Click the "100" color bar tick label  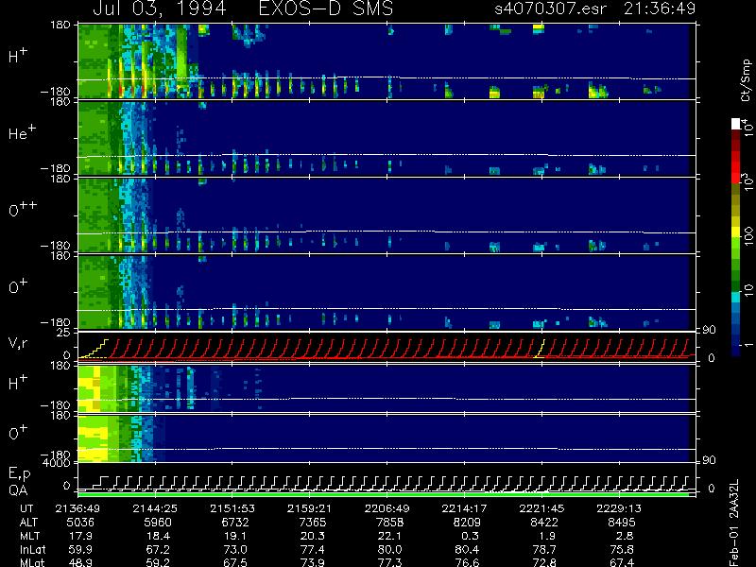tap(747, 236)
